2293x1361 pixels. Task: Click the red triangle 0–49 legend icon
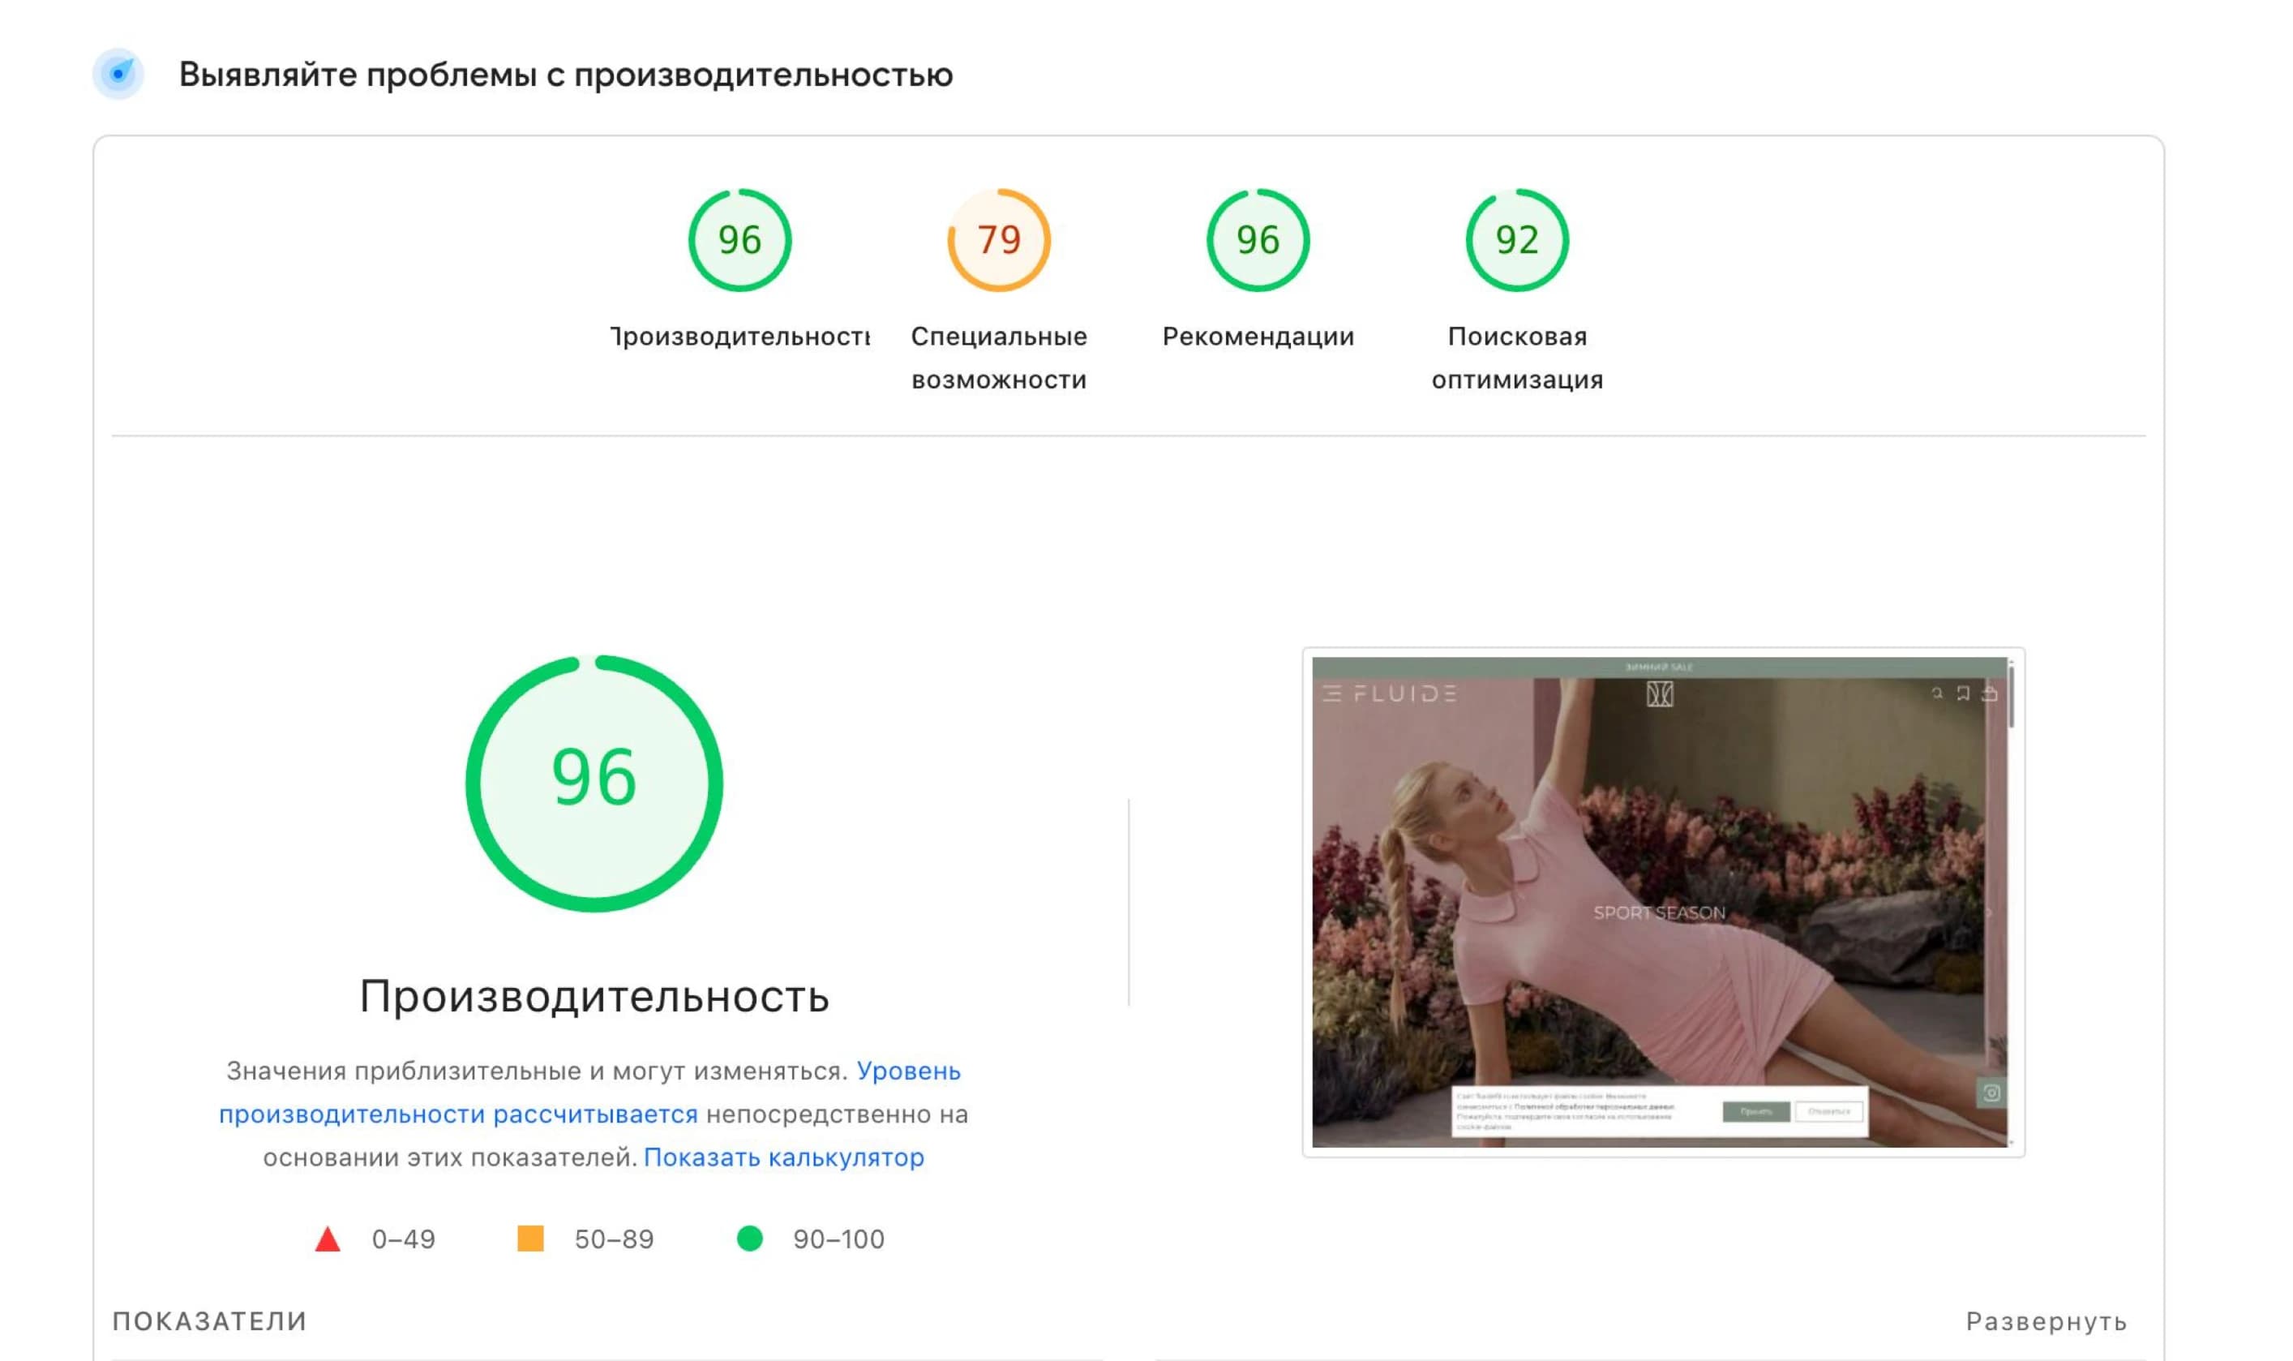click(328, 1239)
